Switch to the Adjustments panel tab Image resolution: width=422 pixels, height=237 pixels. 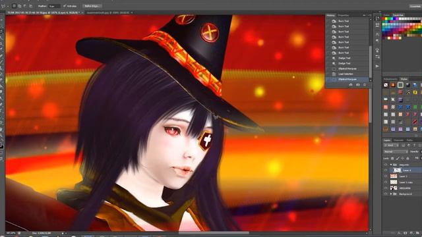pos(390,79)
